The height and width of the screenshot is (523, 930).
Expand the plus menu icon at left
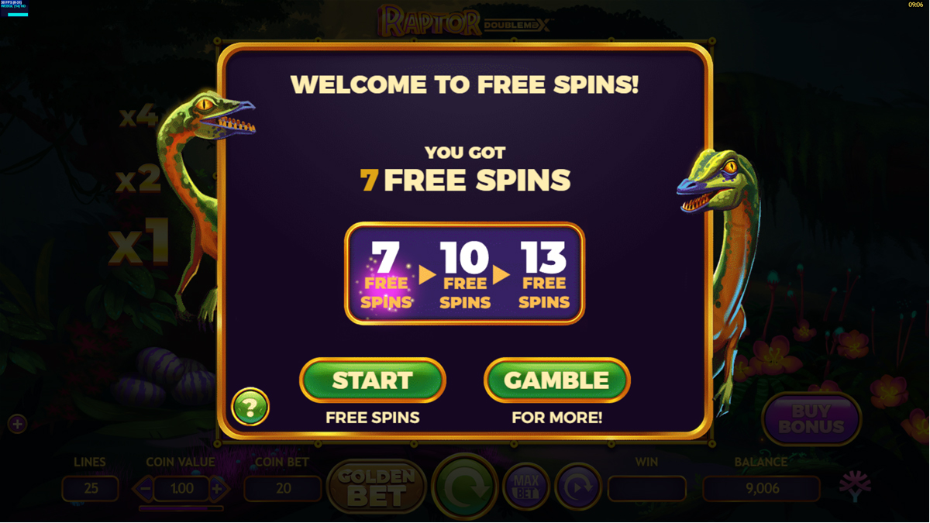(17, 424)
